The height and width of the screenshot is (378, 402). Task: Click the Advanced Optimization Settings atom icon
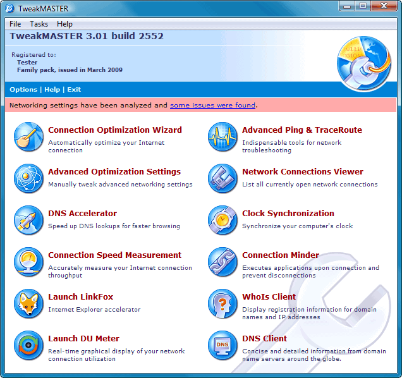pyautogui.click(x=28, y=178)
